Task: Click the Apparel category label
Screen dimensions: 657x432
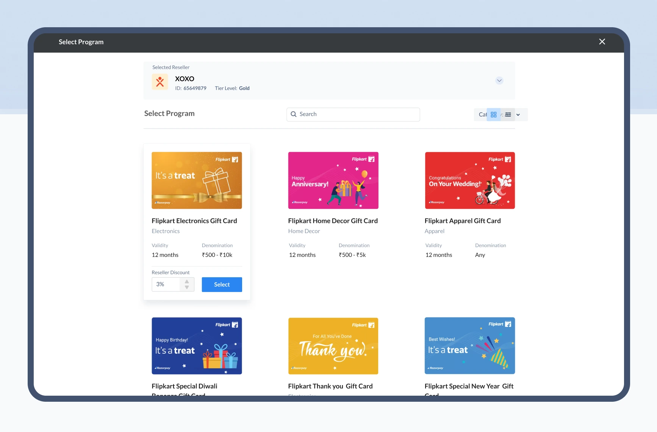Action: click(435, 231)
